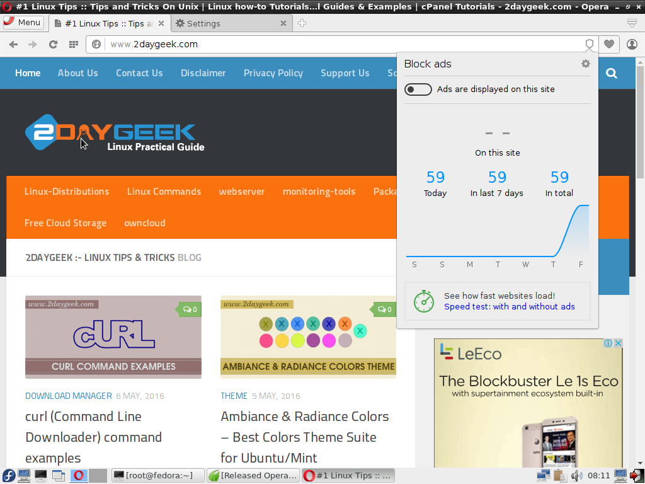Open the Opera Menu button

(x=23, y=23)
